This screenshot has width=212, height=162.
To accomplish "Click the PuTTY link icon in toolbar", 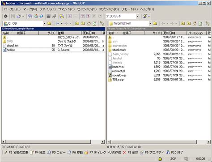I will pos(54,16).
